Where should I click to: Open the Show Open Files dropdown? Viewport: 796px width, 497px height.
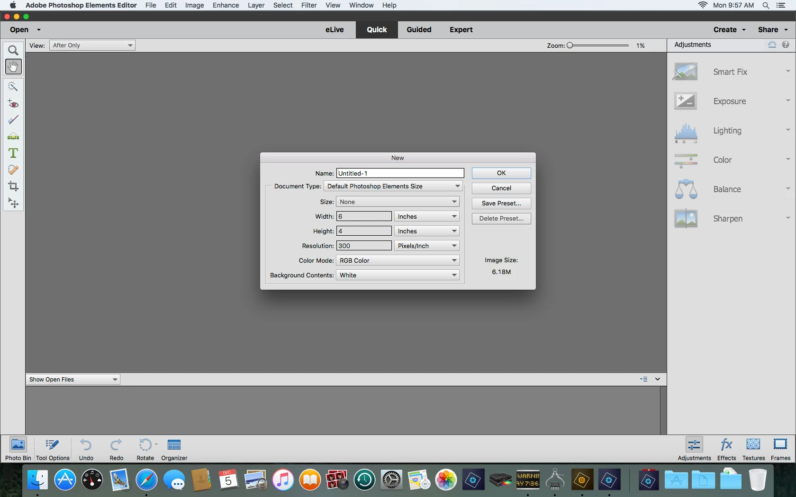(x=73, y=380)
